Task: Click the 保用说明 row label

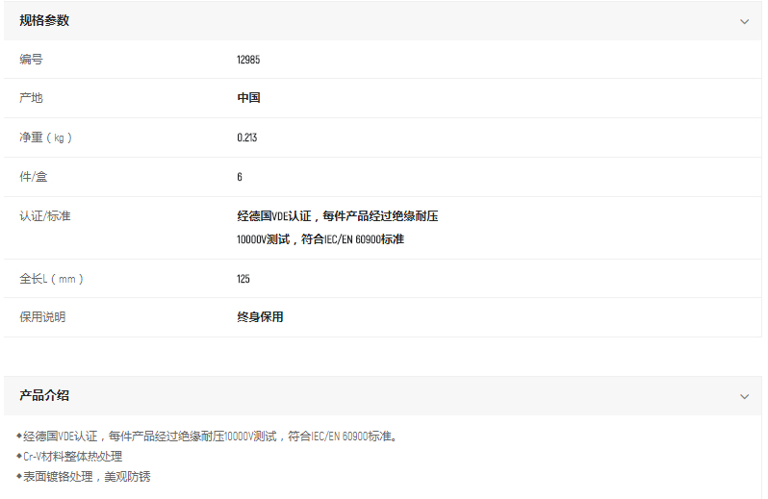Action: tap(42, 317)
